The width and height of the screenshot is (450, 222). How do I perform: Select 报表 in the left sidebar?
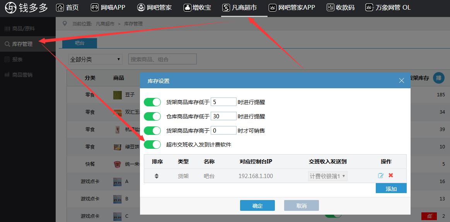[17, 59]
